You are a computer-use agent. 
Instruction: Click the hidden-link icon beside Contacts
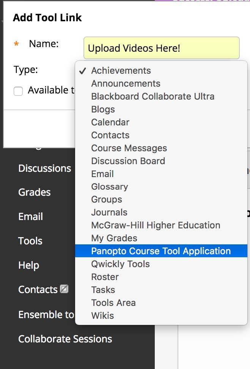tap(64, 289)
